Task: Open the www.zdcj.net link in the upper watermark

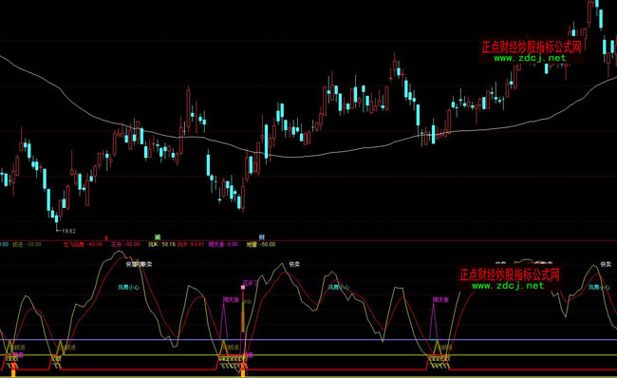Action: [x=530, y=58]
